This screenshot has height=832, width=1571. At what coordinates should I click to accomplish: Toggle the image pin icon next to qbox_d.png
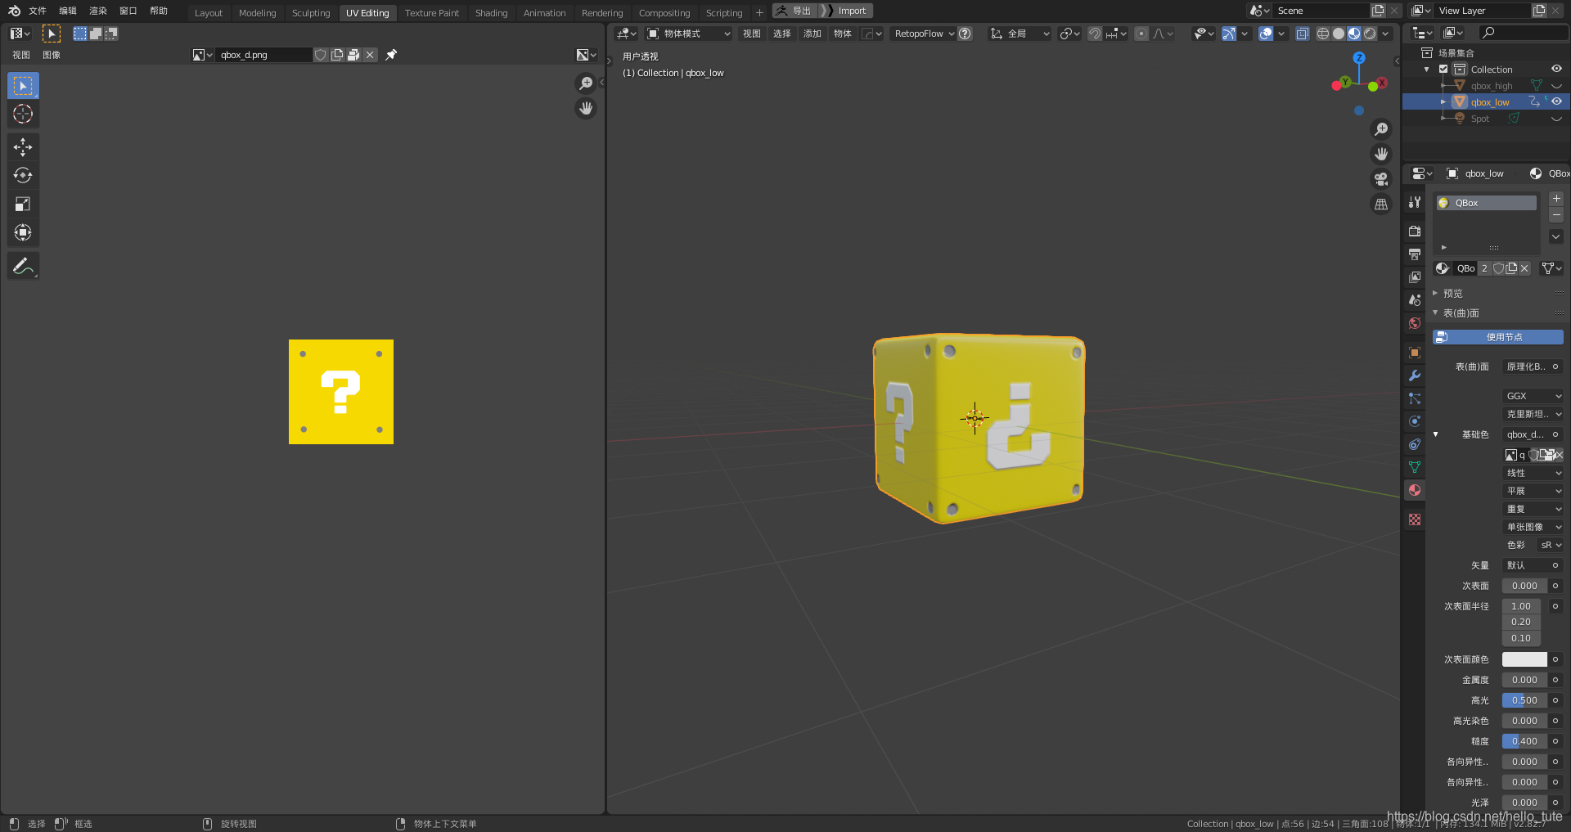click(x=391, y=55)
